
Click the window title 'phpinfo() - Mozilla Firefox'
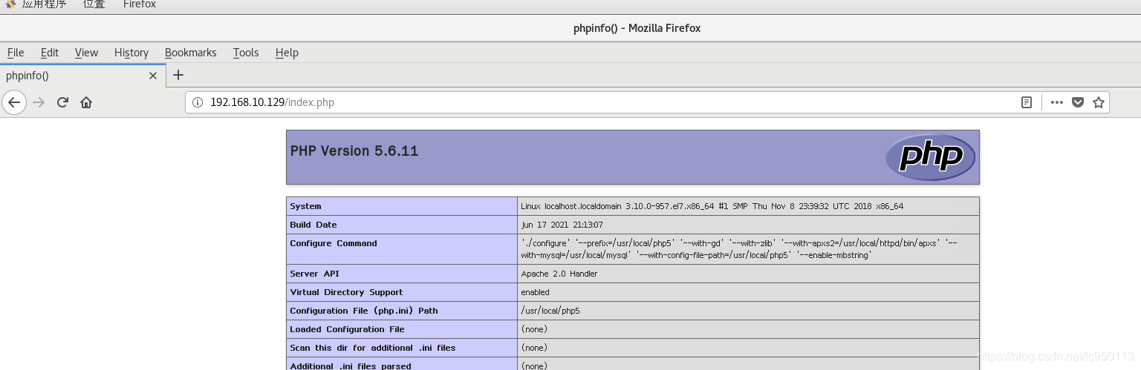pos(637,28)
